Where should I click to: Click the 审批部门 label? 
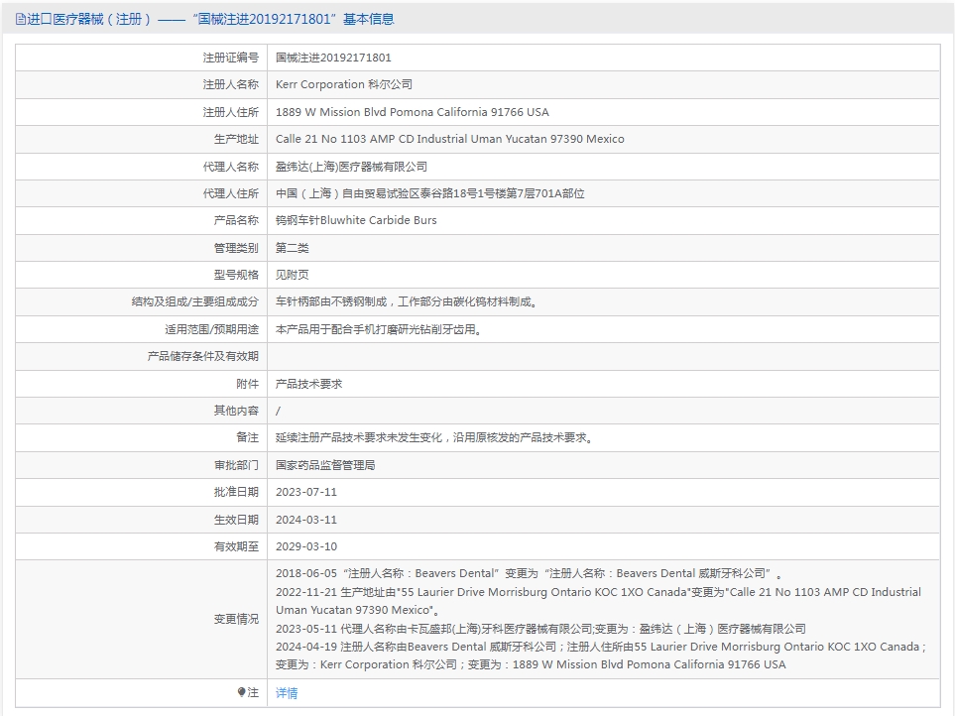point(236,465)
